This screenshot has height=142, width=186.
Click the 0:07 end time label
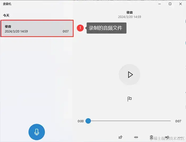point(178,121)
